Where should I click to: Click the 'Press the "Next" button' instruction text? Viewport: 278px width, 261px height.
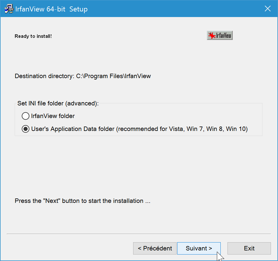tap(83, 201)
